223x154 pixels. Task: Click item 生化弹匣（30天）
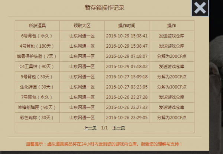(x=37, y=87)
